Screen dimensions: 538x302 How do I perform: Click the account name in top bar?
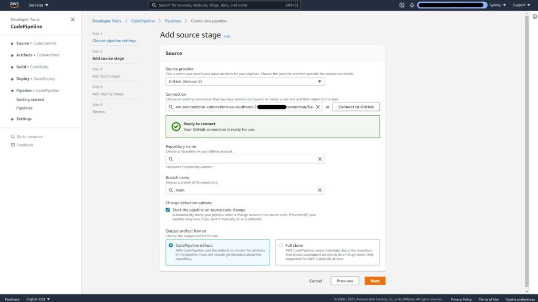(452, 5)
